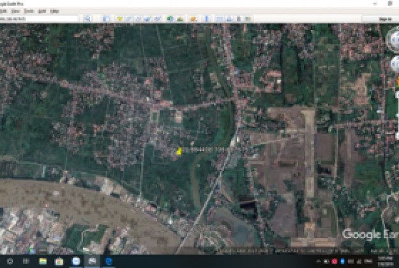Toggle sunlight across the landscape

[180, 19]
